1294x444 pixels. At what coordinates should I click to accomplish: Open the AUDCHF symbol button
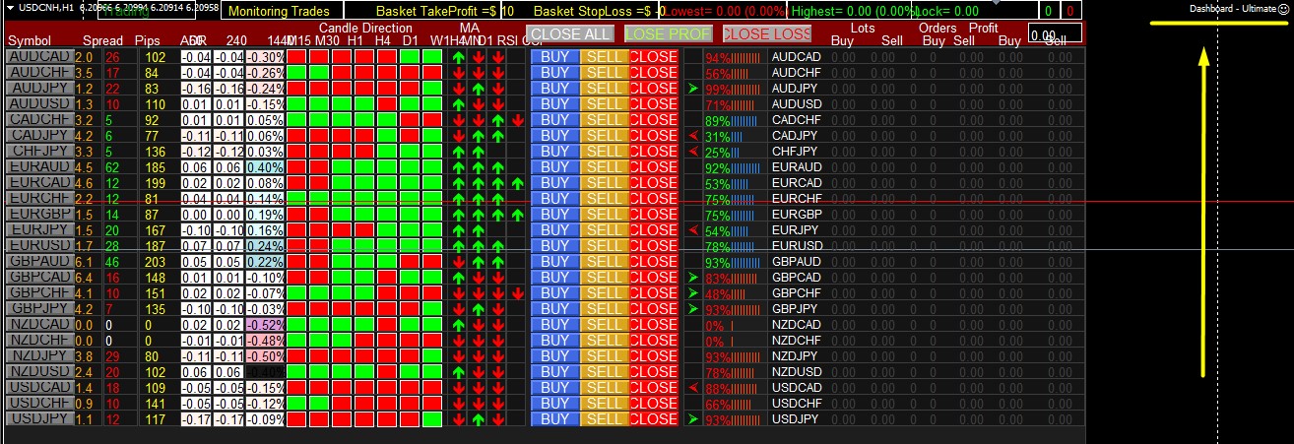pyautogui.click(x=38, y=73)
